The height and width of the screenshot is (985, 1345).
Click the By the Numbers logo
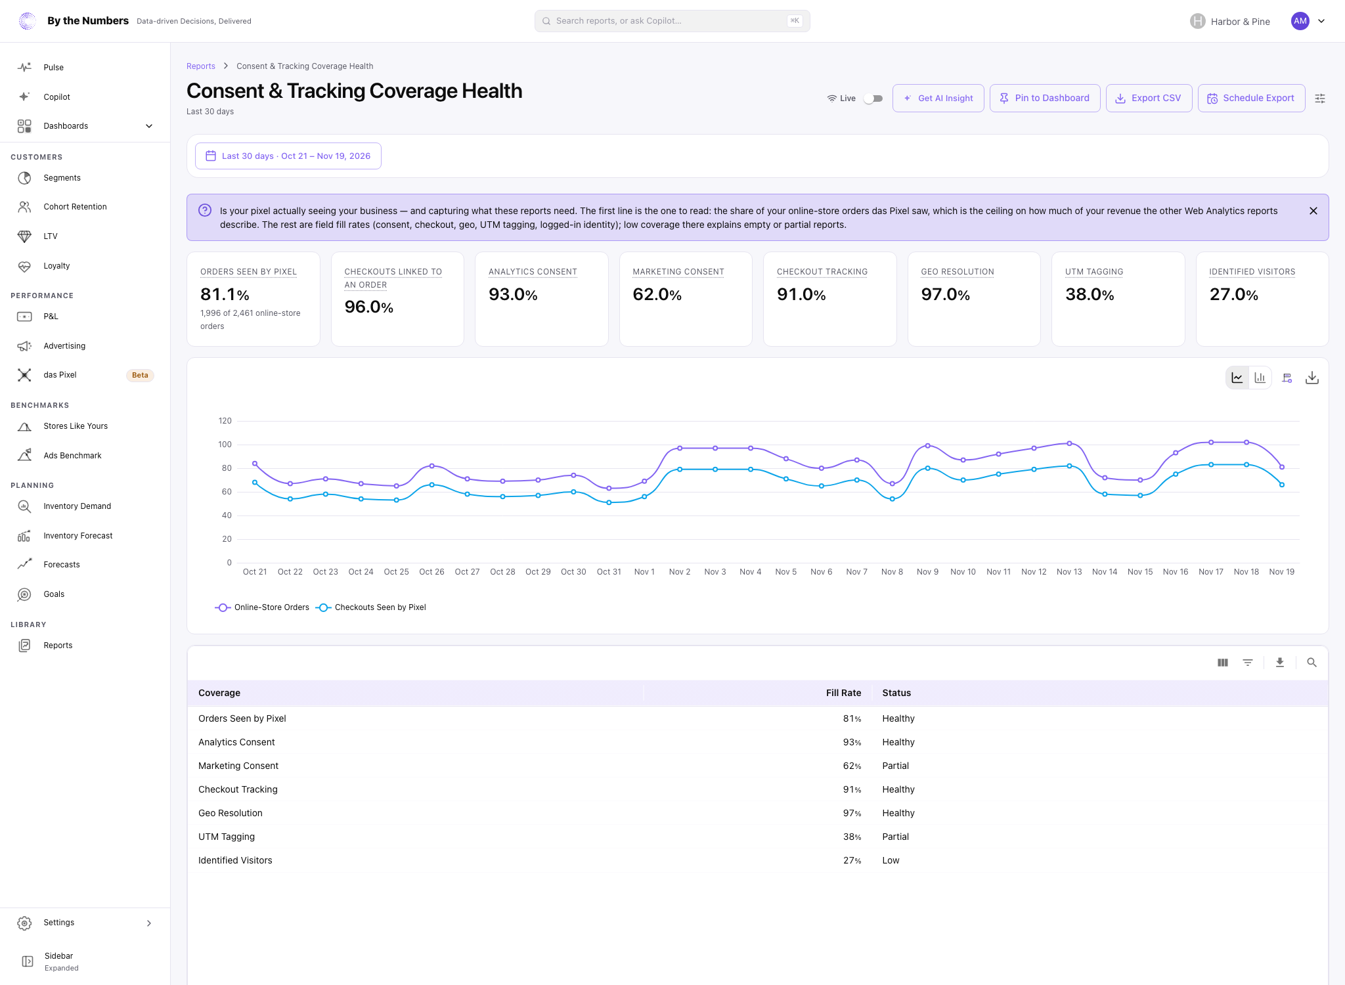coord(28,21)
